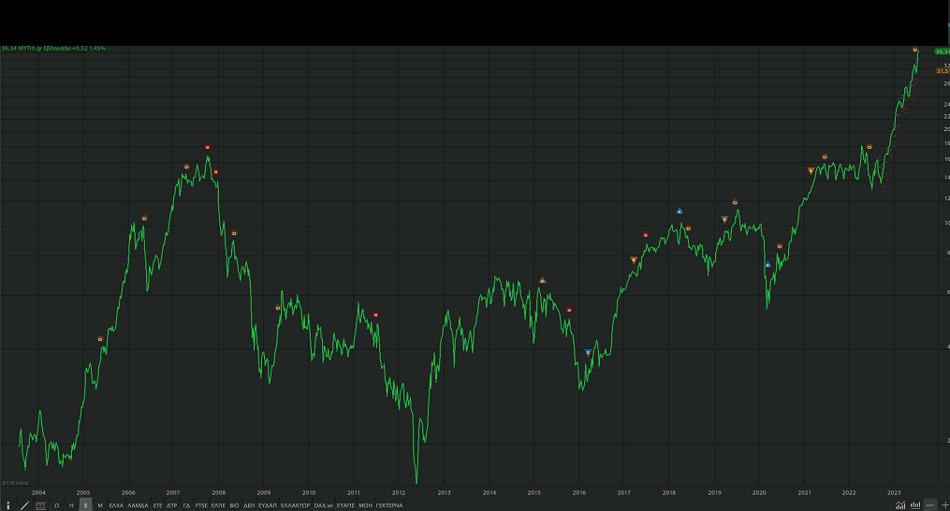
Task: Click the 2012 year label on the axis
Action: 399,493
